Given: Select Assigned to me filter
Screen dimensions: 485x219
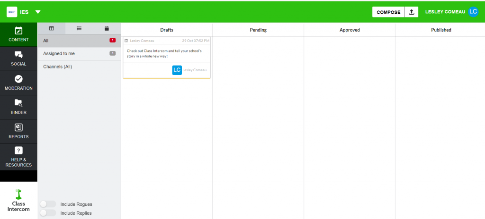Looking at the screenshot, I should [x=79, y=54].
